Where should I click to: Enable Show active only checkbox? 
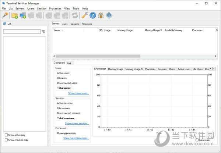point(6,135)
